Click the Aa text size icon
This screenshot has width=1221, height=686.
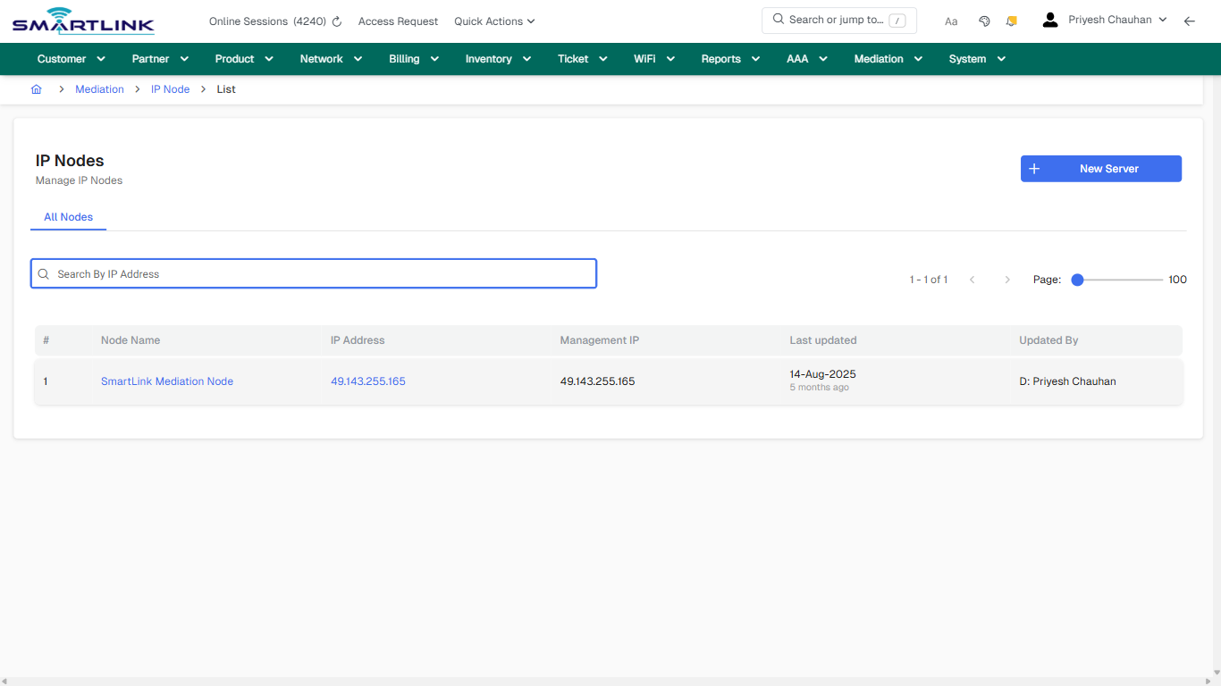pos(951,21)
